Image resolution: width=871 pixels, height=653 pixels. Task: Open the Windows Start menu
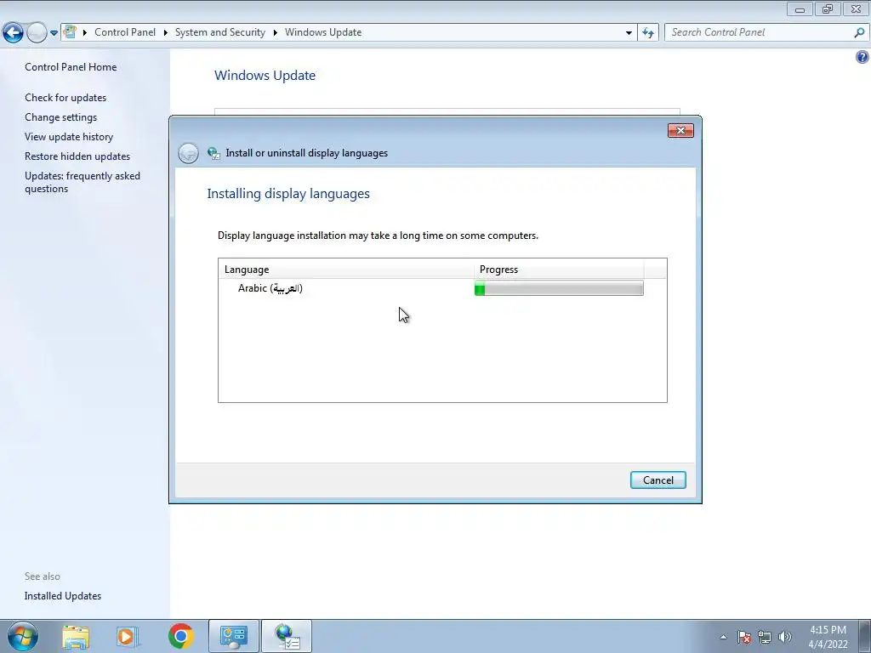tap(23, 636)
